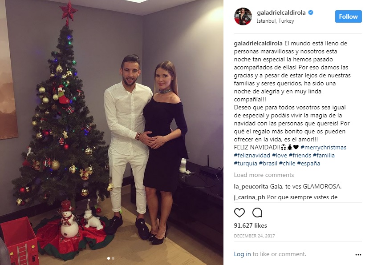Screen dimensions: 365x265
Task: Open the #españa hashtag
Action: [x=308, y=164]
